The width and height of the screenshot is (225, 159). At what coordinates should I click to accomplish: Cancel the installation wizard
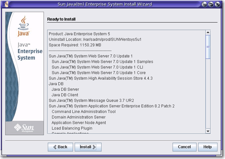(184, 147)
